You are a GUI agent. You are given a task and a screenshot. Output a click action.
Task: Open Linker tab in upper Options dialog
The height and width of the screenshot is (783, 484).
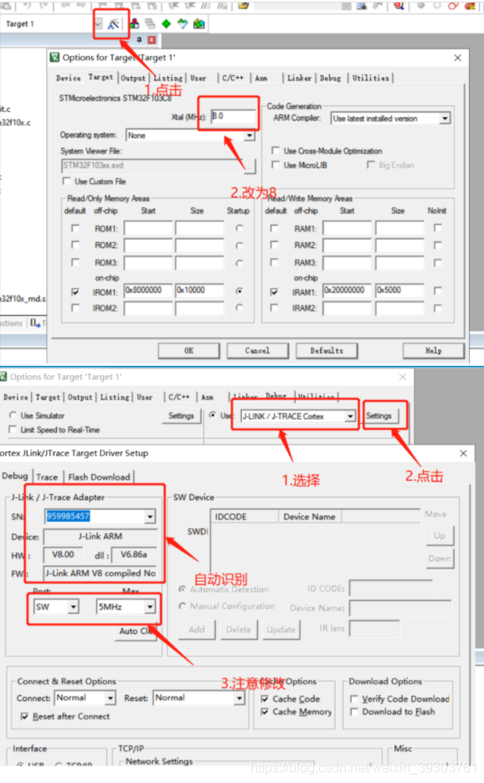click(x=299, y=78)
